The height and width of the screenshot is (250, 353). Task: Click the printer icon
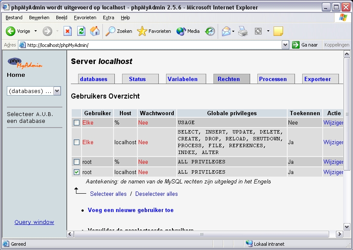243,31
